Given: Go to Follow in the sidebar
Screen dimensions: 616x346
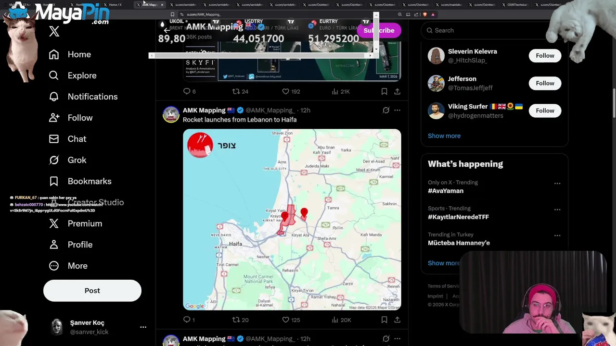Looking at the screenshot, I should [x=71, y=118].
